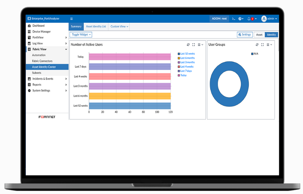Expand the Reports menu chevron
Image resolution: width=303 pixels, height=194 pixels.
coord(66,85)
